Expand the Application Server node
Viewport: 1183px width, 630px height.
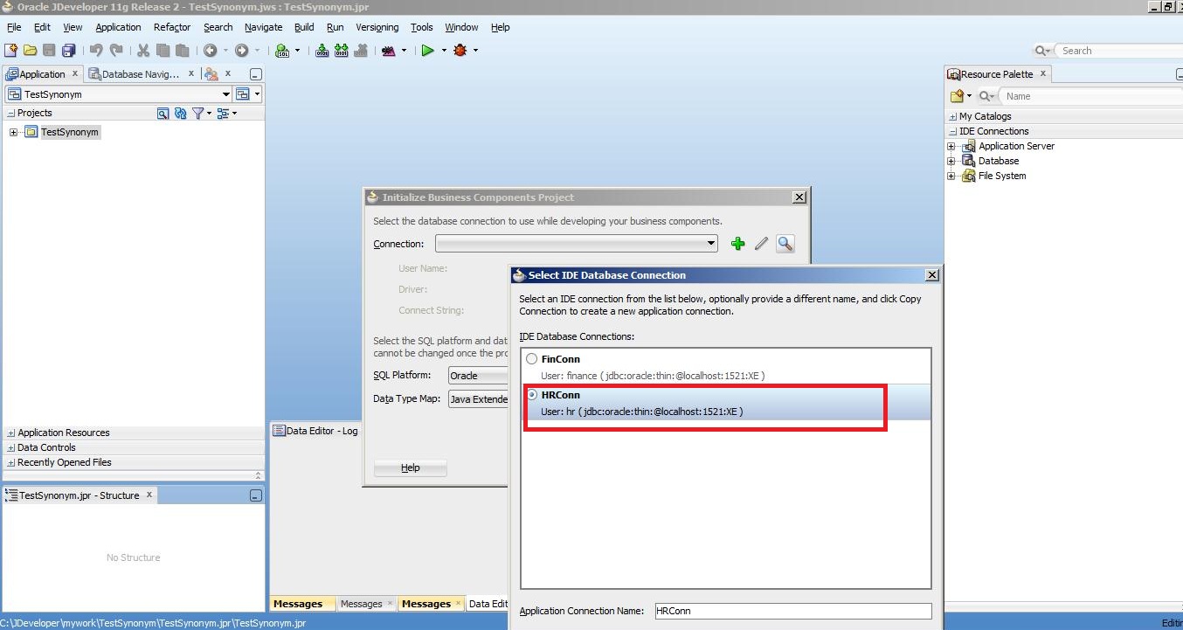951,146
